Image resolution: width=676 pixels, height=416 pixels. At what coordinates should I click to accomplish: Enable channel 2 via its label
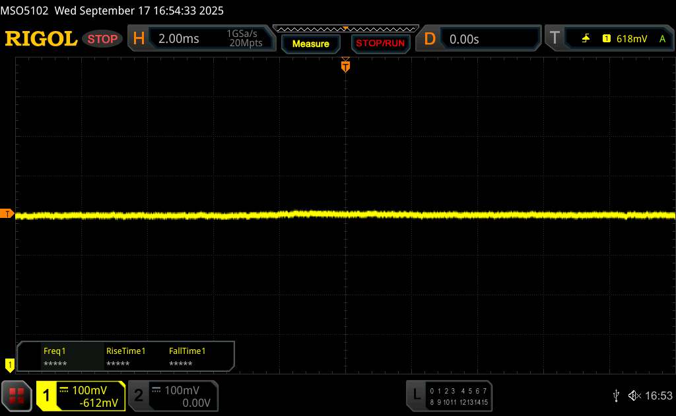pyautogui.click(x=139, y=396)
